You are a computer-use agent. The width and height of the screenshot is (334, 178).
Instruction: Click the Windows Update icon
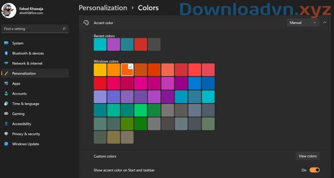tap(6, 144)
